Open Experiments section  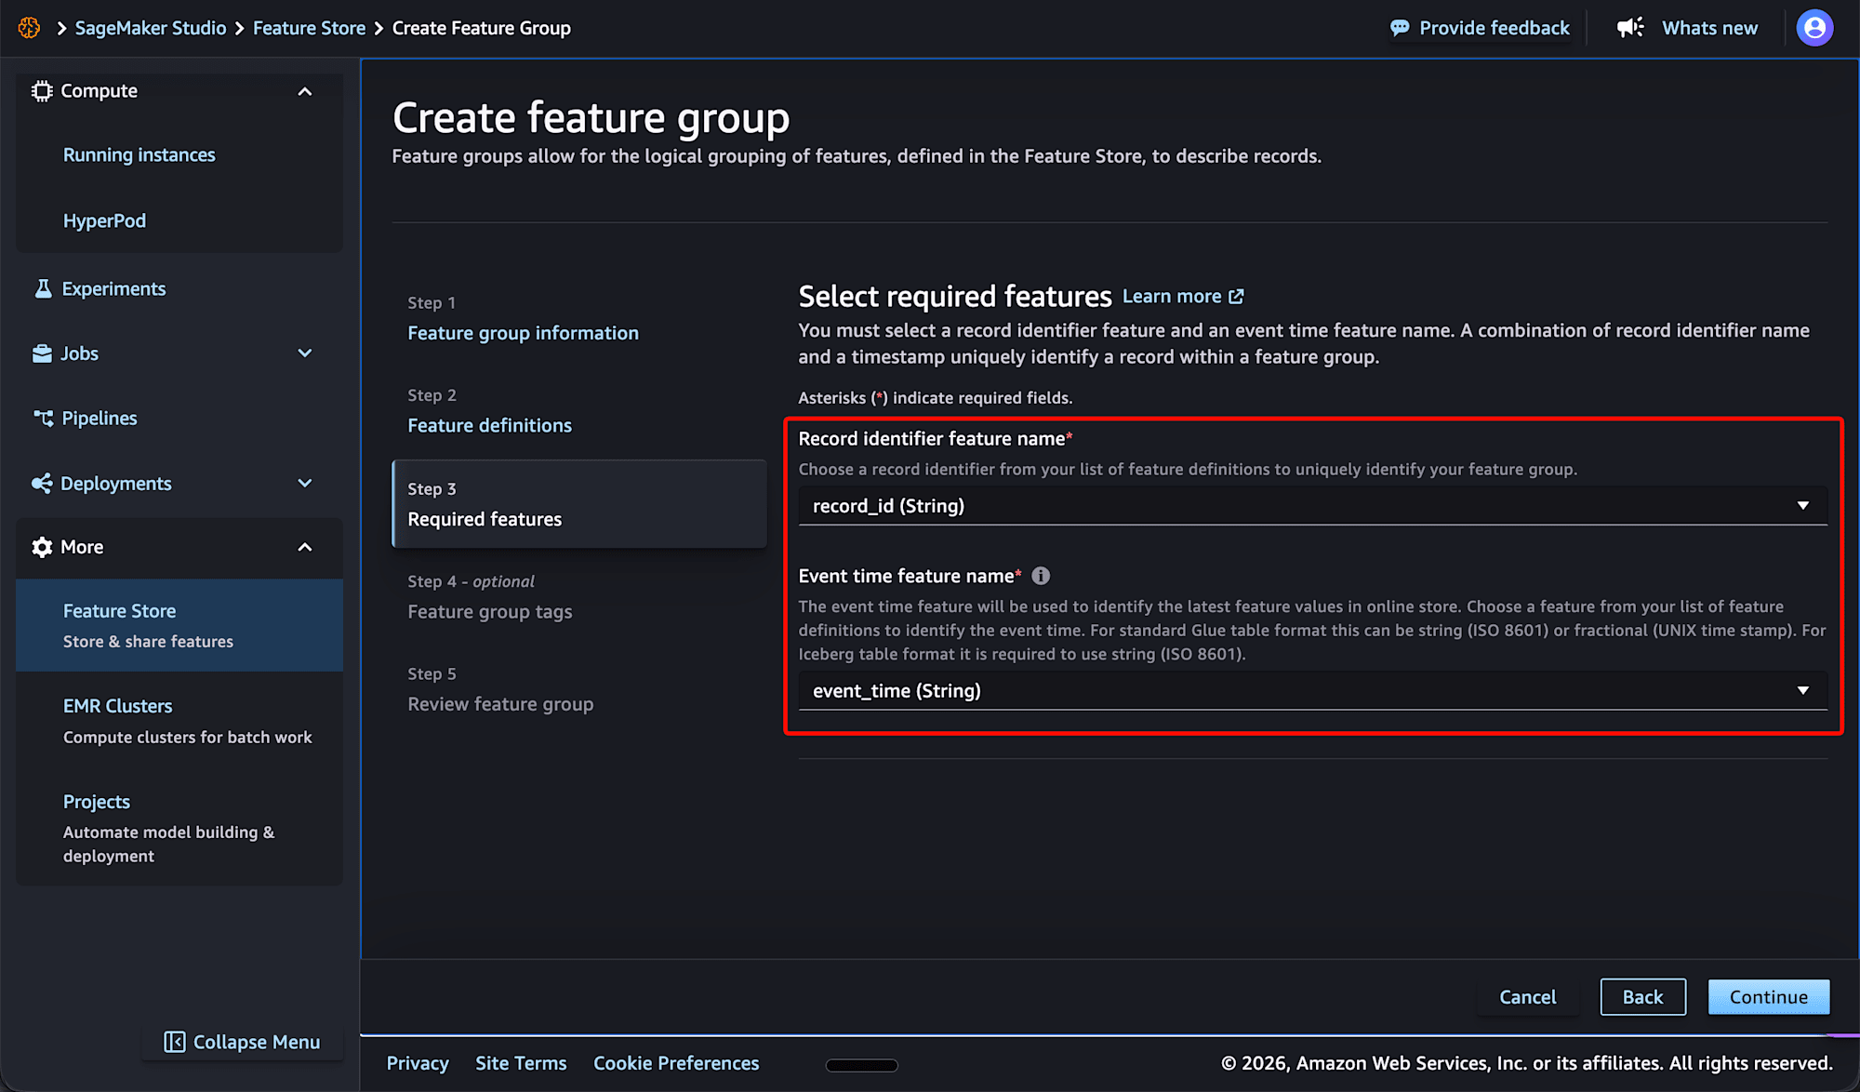[x=113, y=288]
